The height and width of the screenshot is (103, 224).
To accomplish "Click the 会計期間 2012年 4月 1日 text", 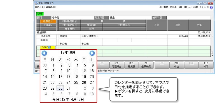I will coord(173,8).
